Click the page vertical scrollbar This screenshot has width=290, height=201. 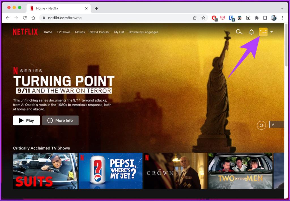(286, 45)
